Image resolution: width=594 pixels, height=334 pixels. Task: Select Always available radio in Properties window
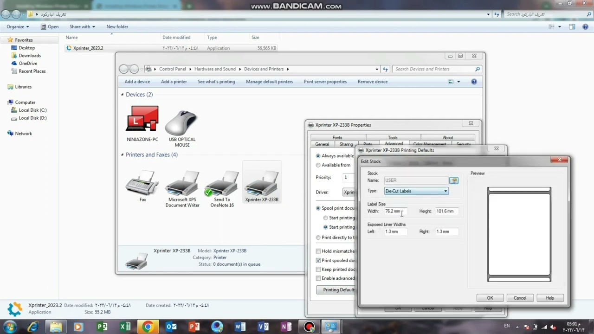click(318, 156)
